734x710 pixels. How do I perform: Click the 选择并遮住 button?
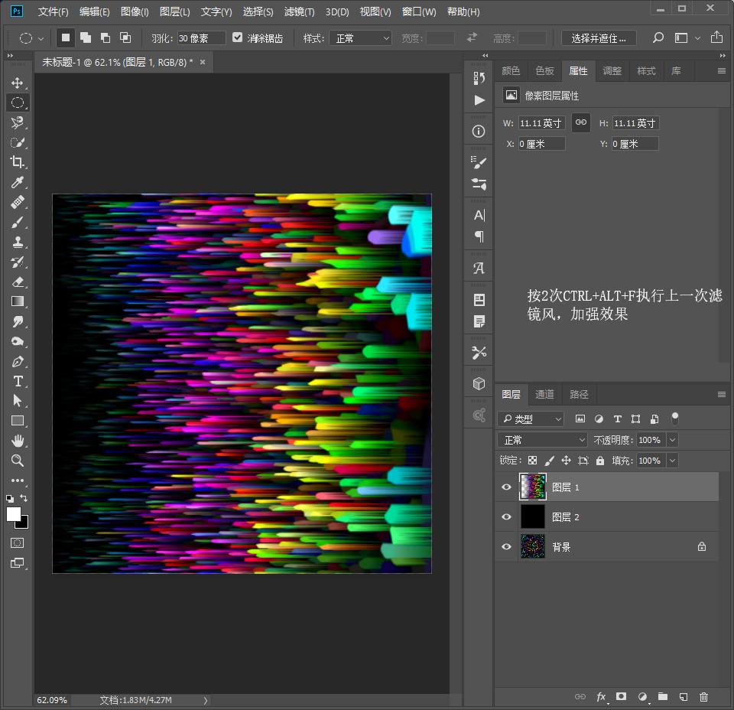pyautogui.click(x=599, y=38)
